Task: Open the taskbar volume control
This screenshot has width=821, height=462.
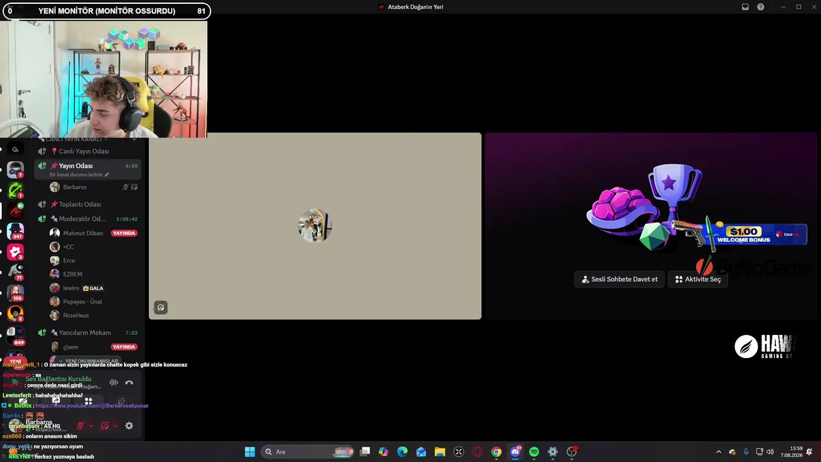Action: (x=770, y=452)
